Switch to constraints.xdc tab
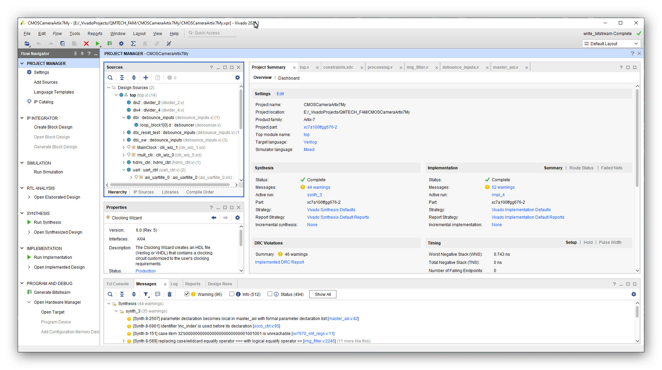The width and height of the screenshot is (662, 370). click(338, 67)
